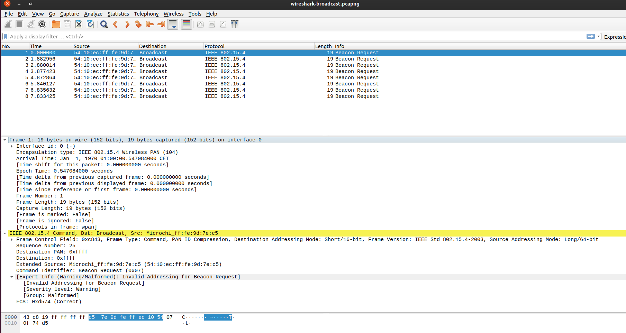Click the display filter bookmark icon
The width and height of the screenshot is (626, 333).
pyautogui.click(x=6, y=37)
